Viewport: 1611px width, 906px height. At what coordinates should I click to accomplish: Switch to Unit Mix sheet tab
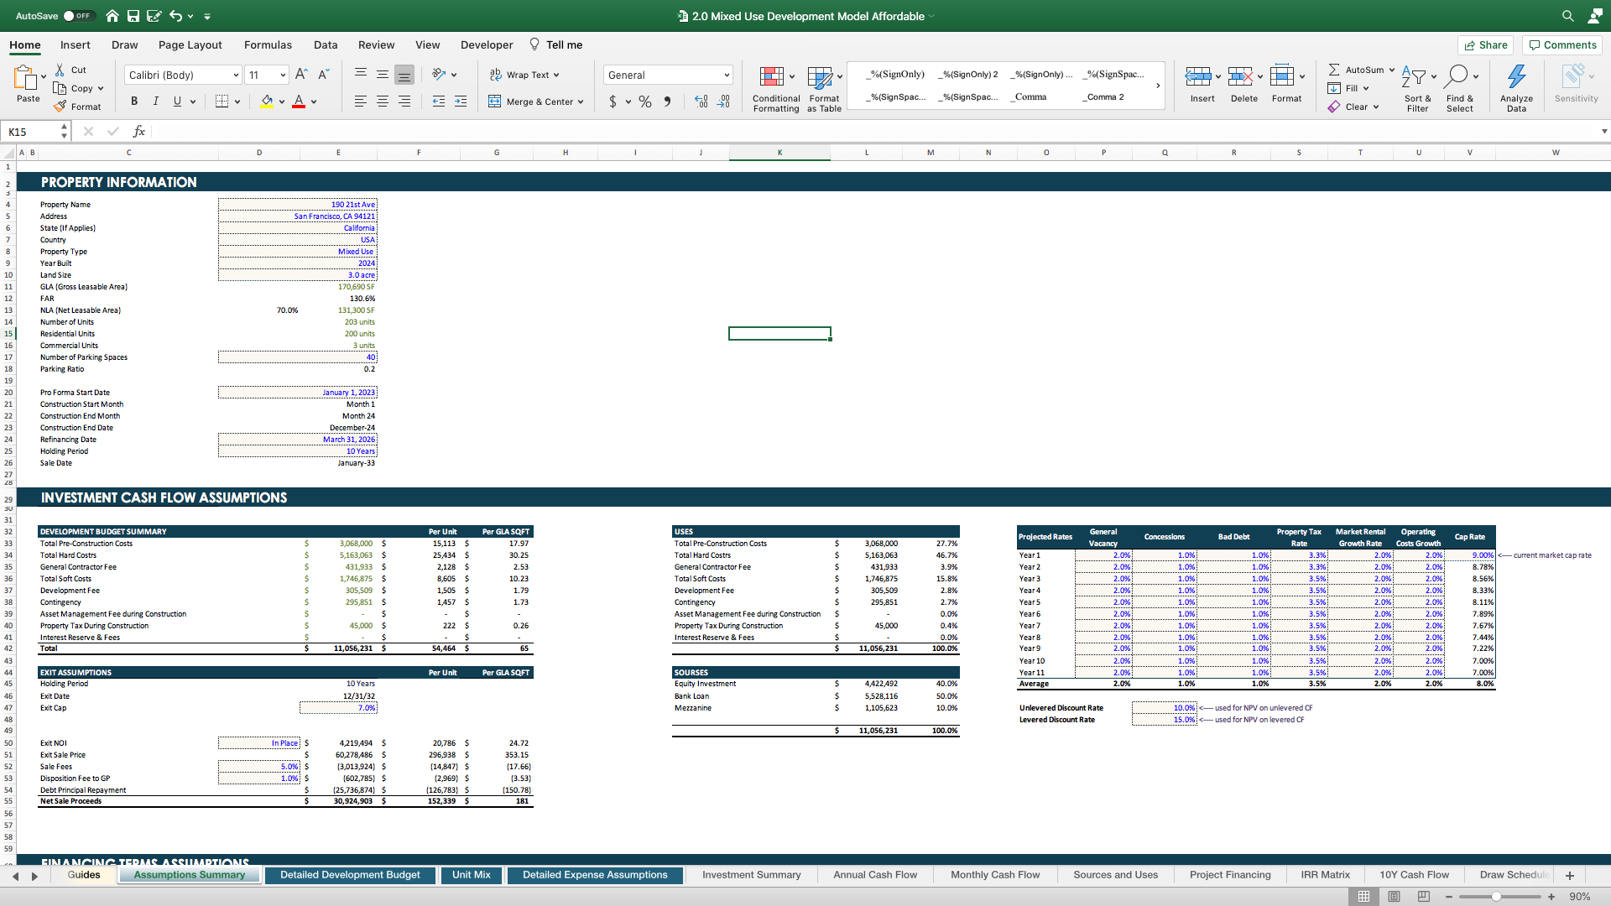pyautogui.click(x=471, y=875)
